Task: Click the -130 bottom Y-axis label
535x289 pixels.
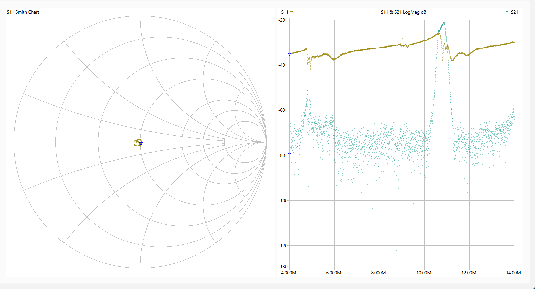Action: (283, 267)
